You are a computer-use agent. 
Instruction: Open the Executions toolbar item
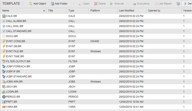click(141, 4)
